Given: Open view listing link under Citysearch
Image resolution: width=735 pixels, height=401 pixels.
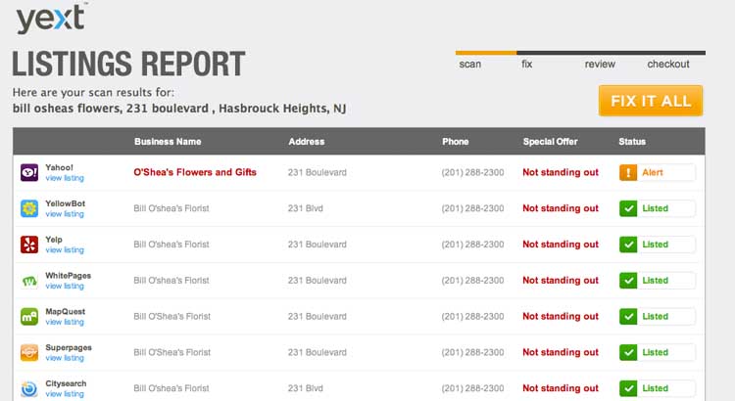Looking at the screenshot, I should click(65, 394).
